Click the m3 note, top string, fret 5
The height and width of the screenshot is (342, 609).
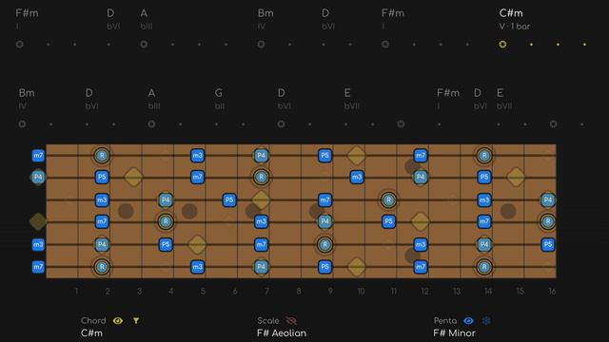198,156
